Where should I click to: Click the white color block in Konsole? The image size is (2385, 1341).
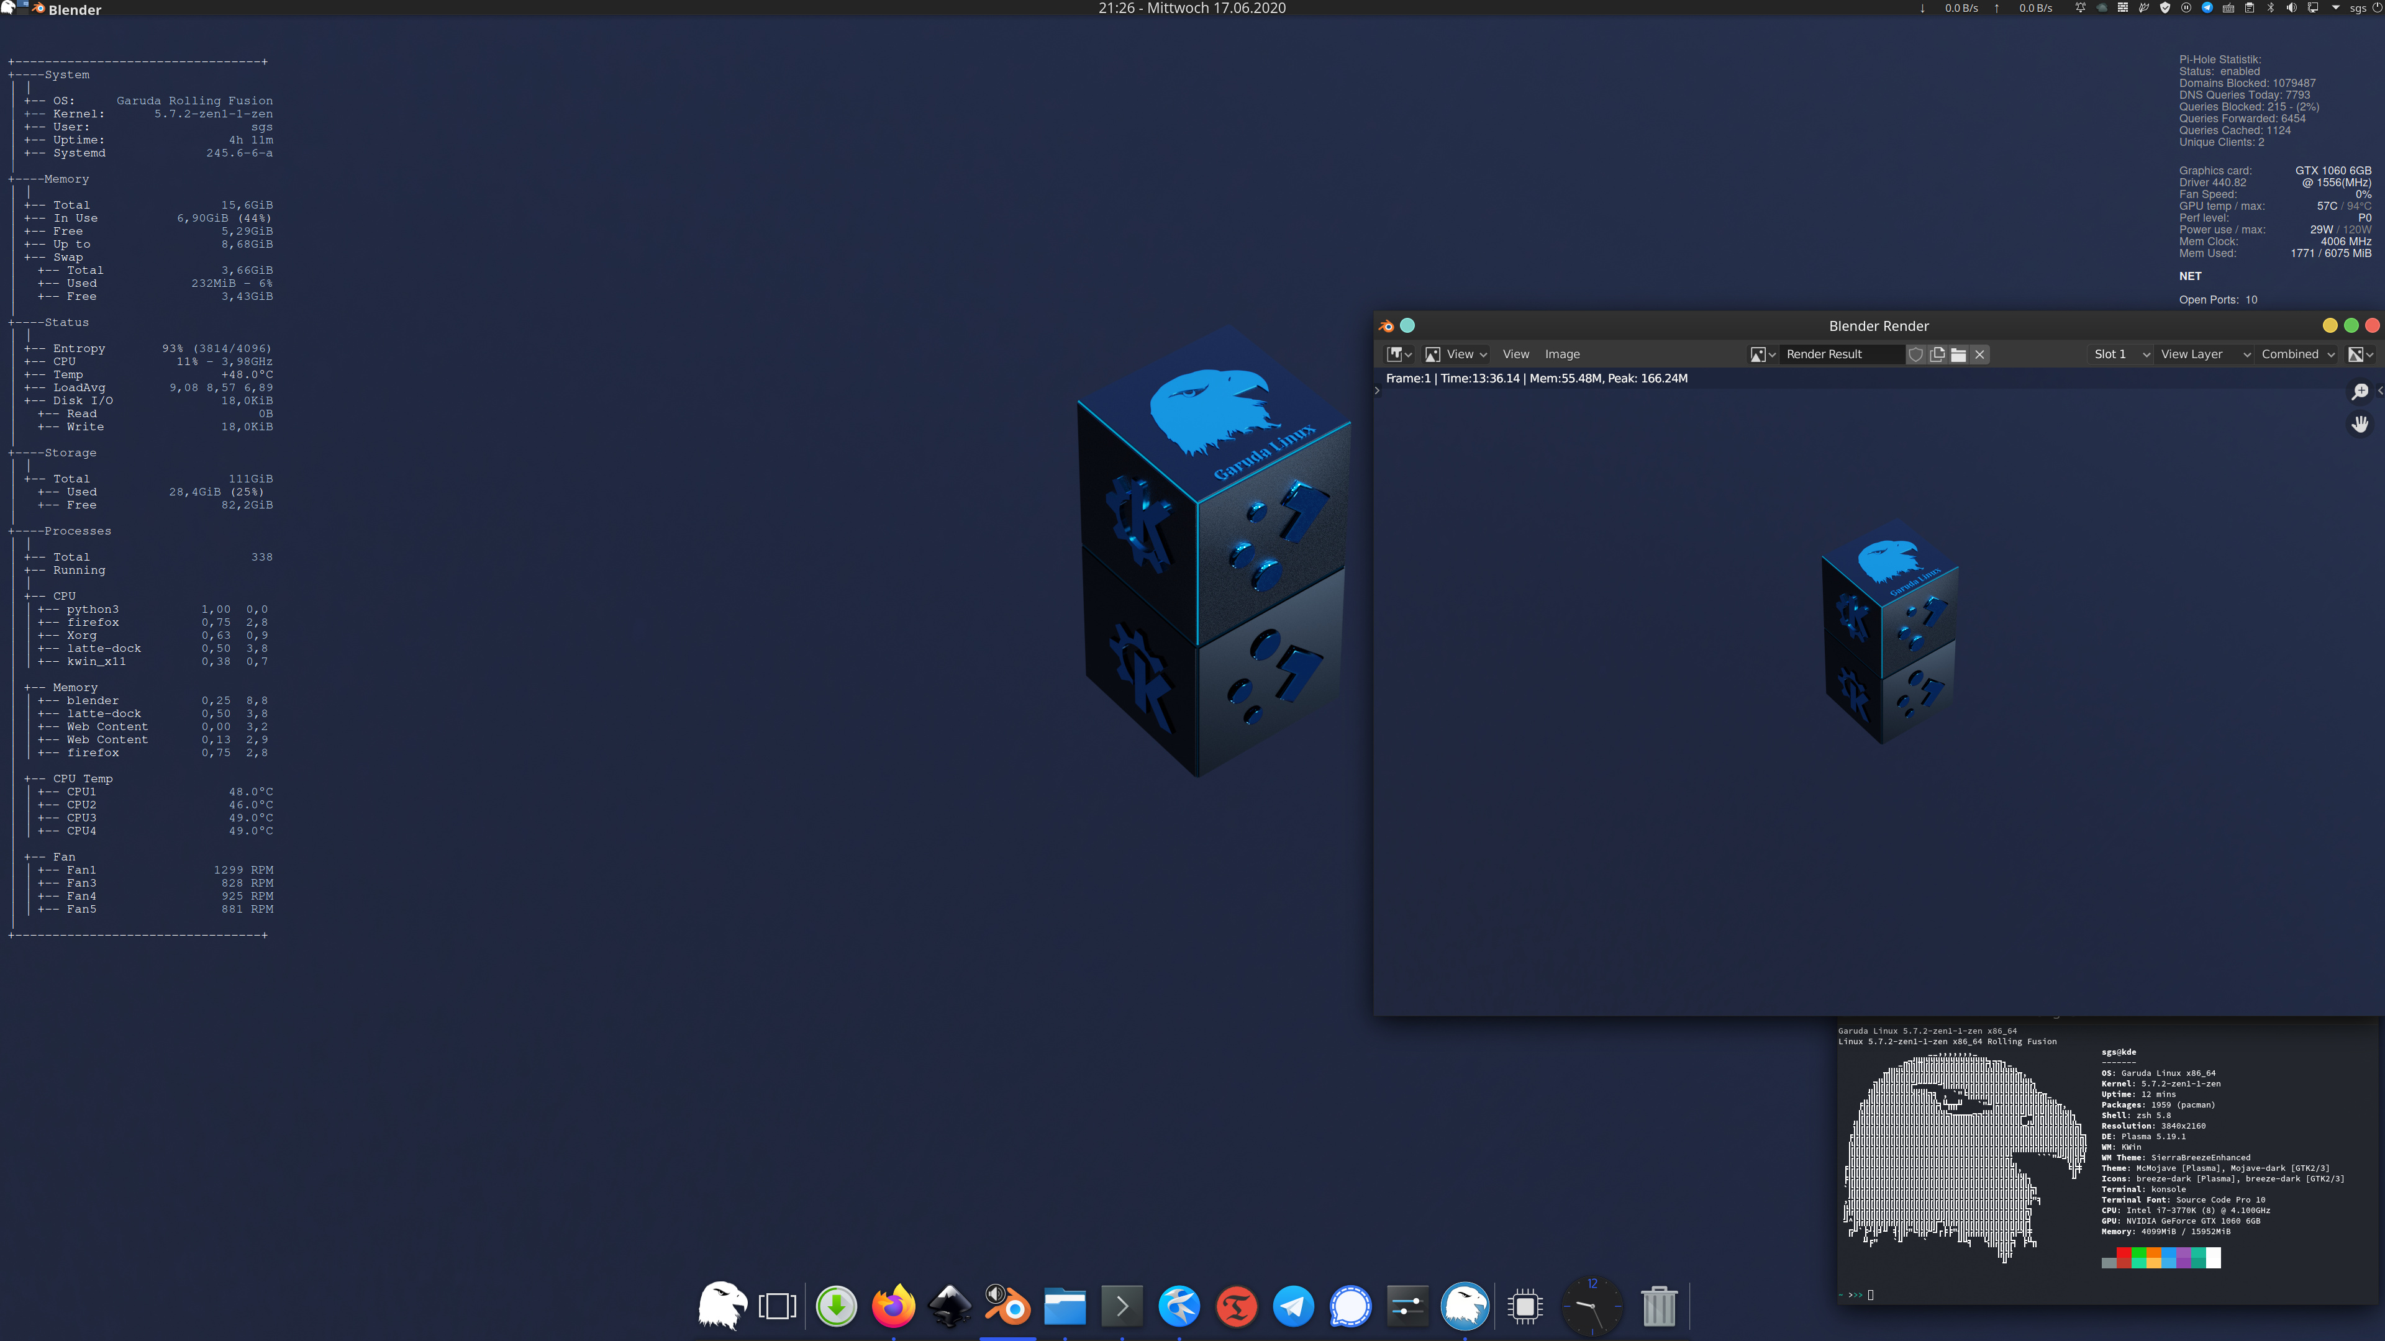pyautogui.click(x=2213, y=1257)
